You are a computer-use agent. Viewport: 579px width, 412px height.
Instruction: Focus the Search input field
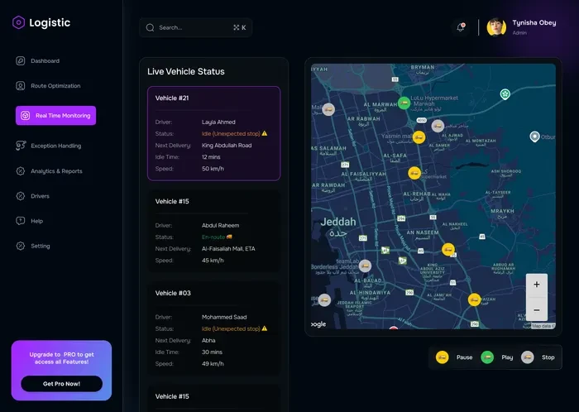point(196,27)
